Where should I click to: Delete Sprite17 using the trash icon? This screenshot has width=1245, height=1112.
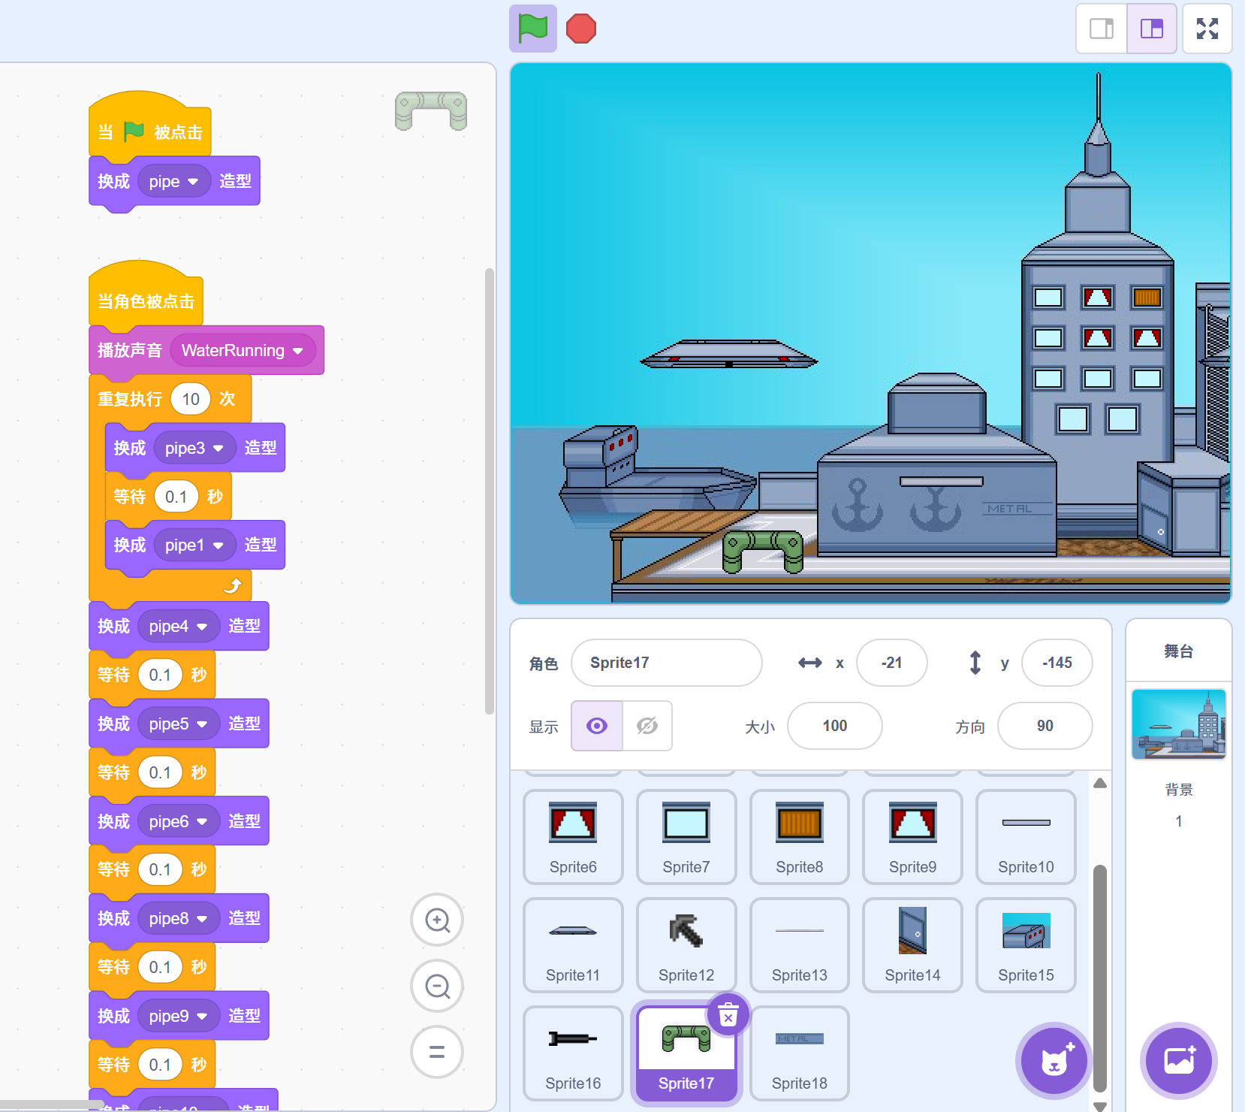tap(728, 1015)
